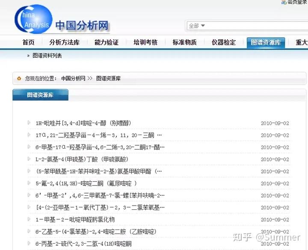
Task: Open 能力验证 navigation item
Action: [x=107, y=42]
